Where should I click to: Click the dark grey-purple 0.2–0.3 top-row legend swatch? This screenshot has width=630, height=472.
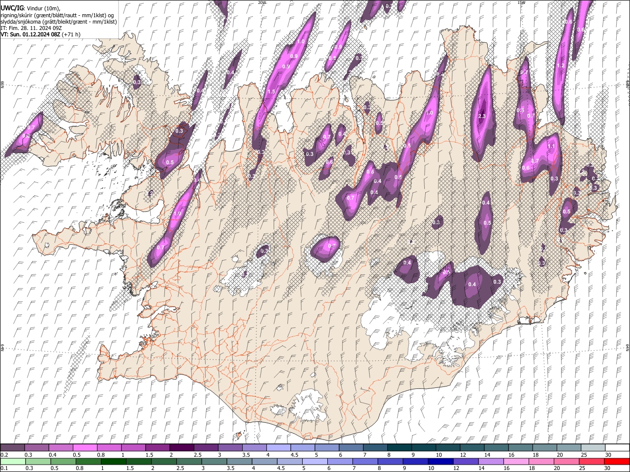coord(12,447)
